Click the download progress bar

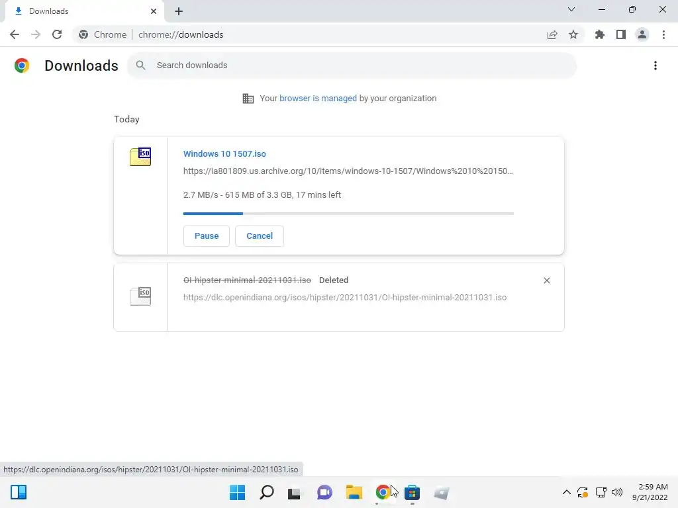click(x=348, y=214)
